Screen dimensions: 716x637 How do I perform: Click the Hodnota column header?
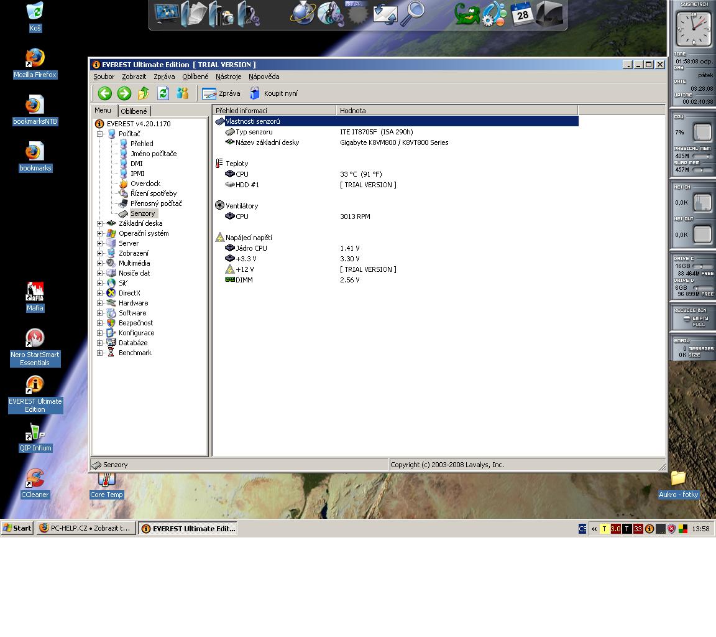point(457,111)
